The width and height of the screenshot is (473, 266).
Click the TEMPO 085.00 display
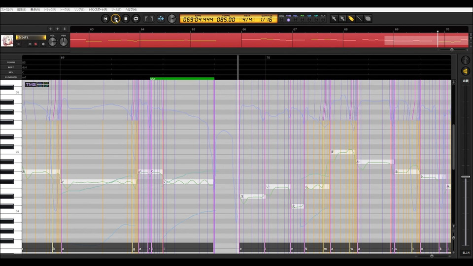226,19
